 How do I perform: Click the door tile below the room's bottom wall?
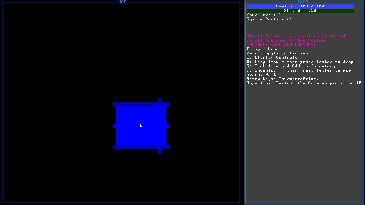pos(160,152)
